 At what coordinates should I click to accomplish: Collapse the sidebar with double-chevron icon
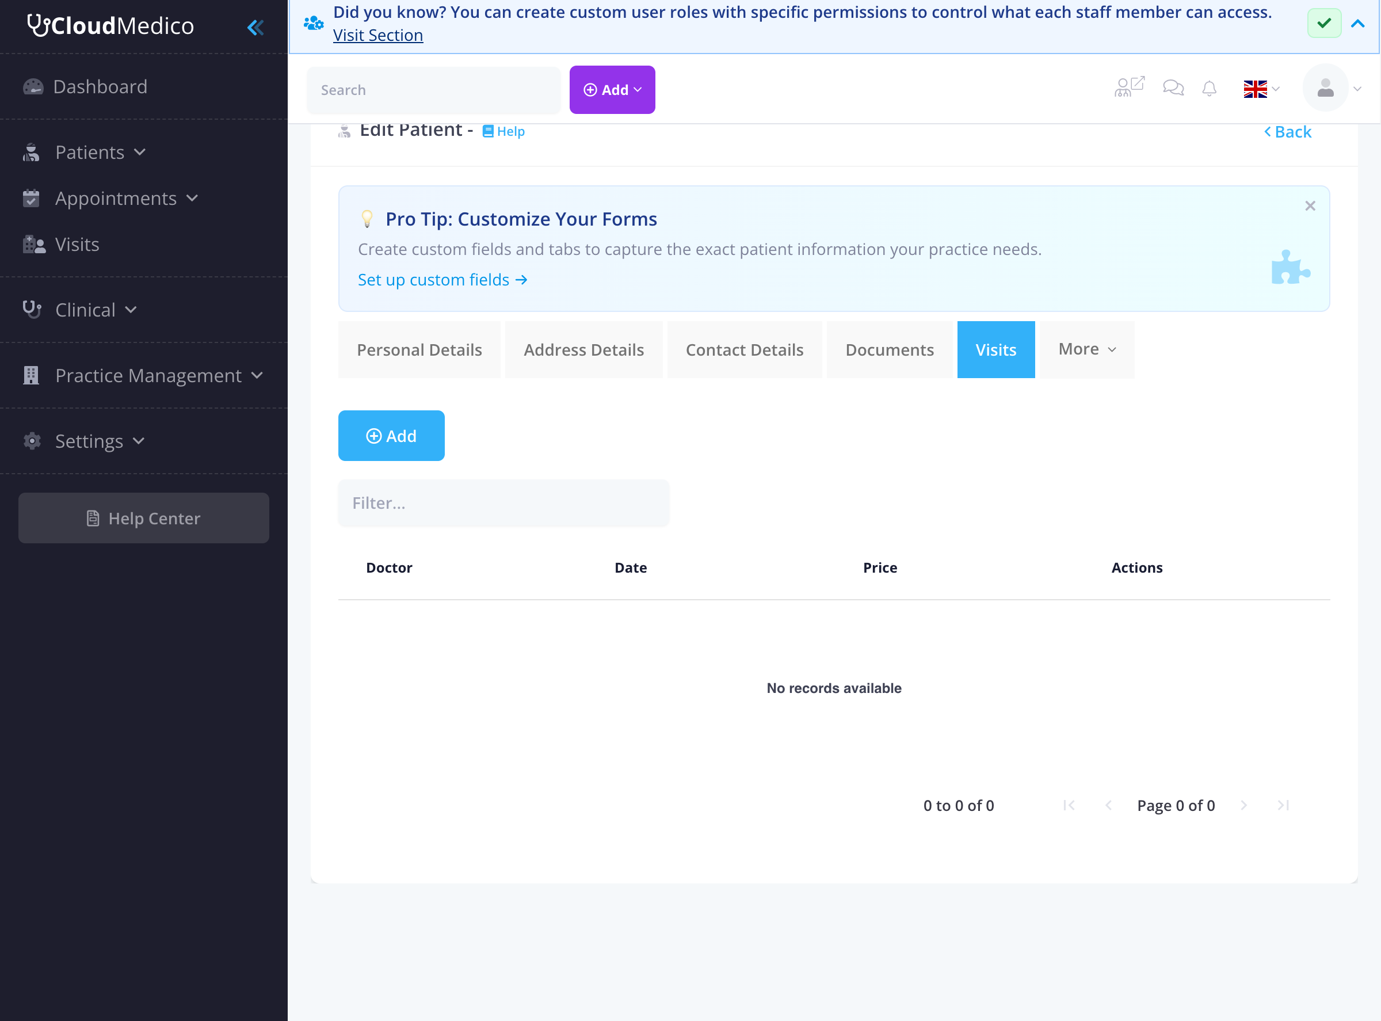click(255, 27)
